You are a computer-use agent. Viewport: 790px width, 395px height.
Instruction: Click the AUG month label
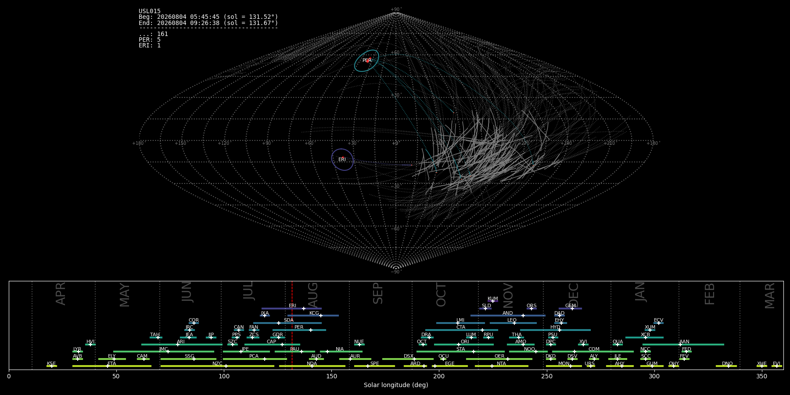[313, 294]
